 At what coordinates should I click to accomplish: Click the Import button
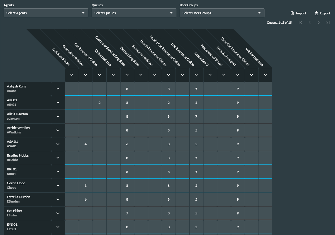298,13
